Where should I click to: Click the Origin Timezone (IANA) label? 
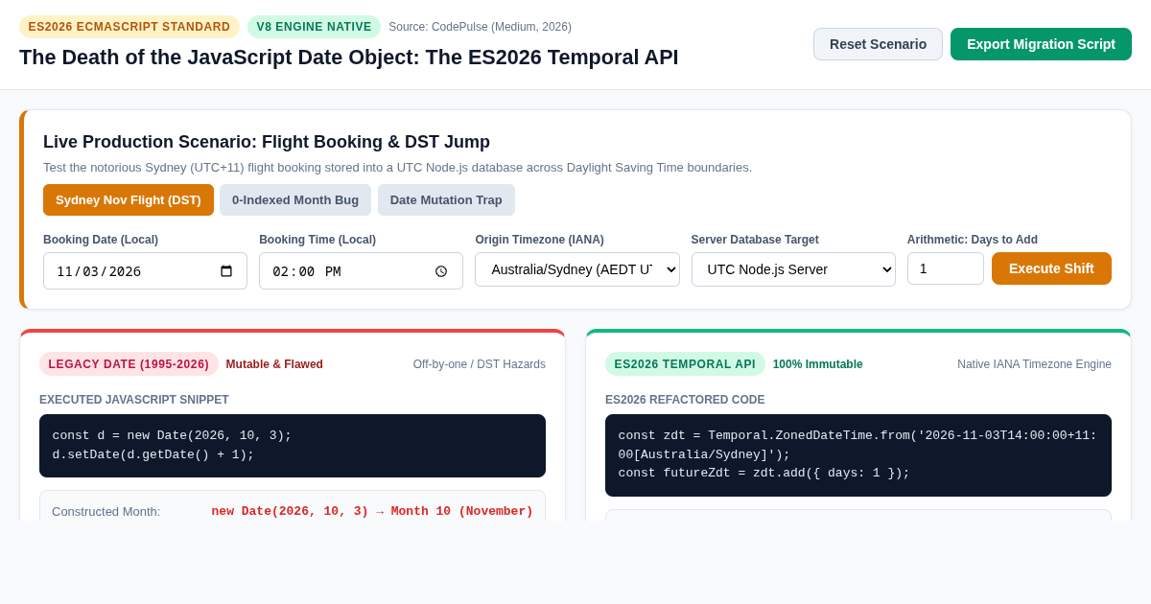539,240
